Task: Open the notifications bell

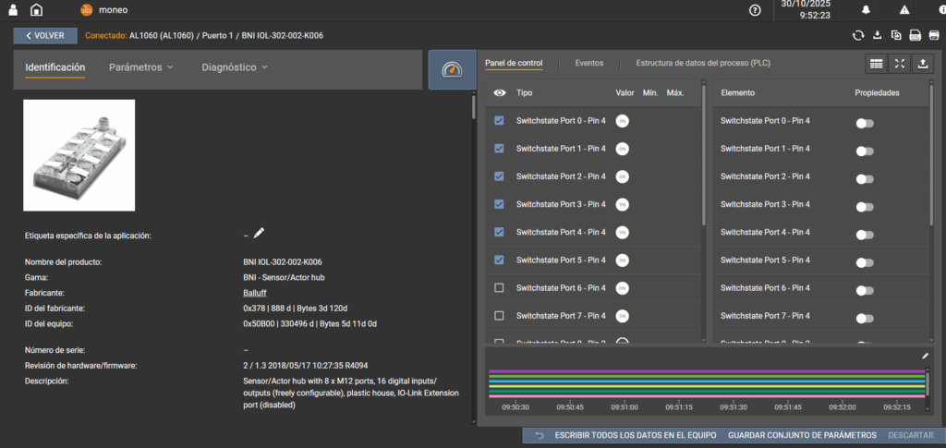Action: [x=866, y=10]
